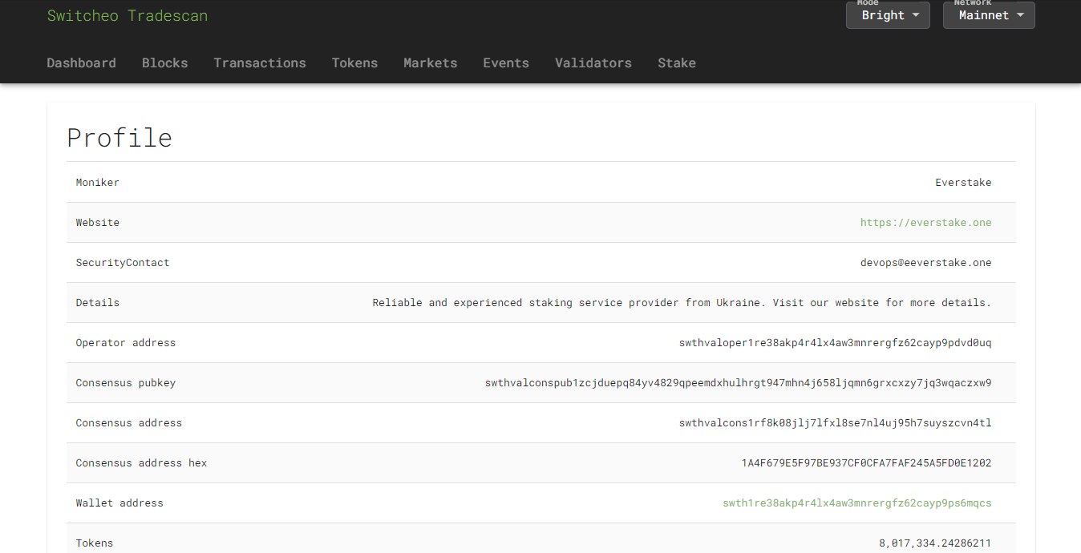Click the Moniker row label
The height and width of the screenshot is (553, 1081).
tap(98, 183)
